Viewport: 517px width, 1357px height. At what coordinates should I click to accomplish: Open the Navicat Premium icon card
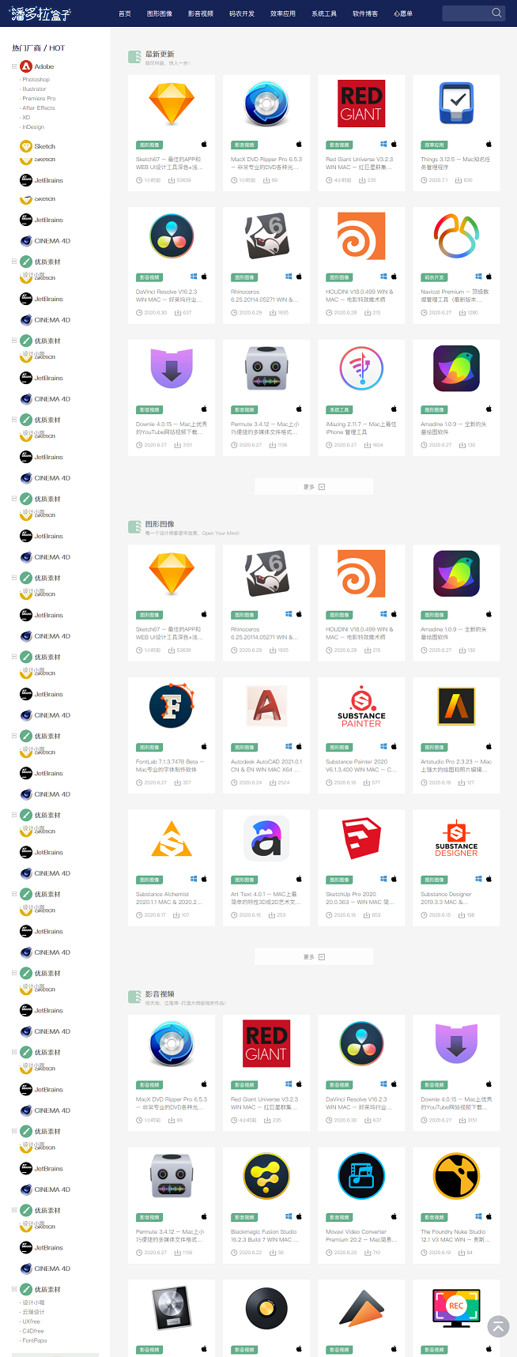pos(456,236)
